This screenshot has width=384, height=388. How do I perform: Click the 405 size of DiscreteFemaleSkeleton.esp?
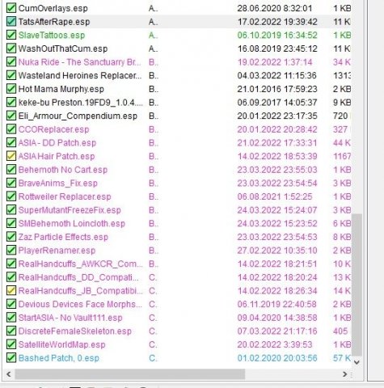[x=340, y=331]
